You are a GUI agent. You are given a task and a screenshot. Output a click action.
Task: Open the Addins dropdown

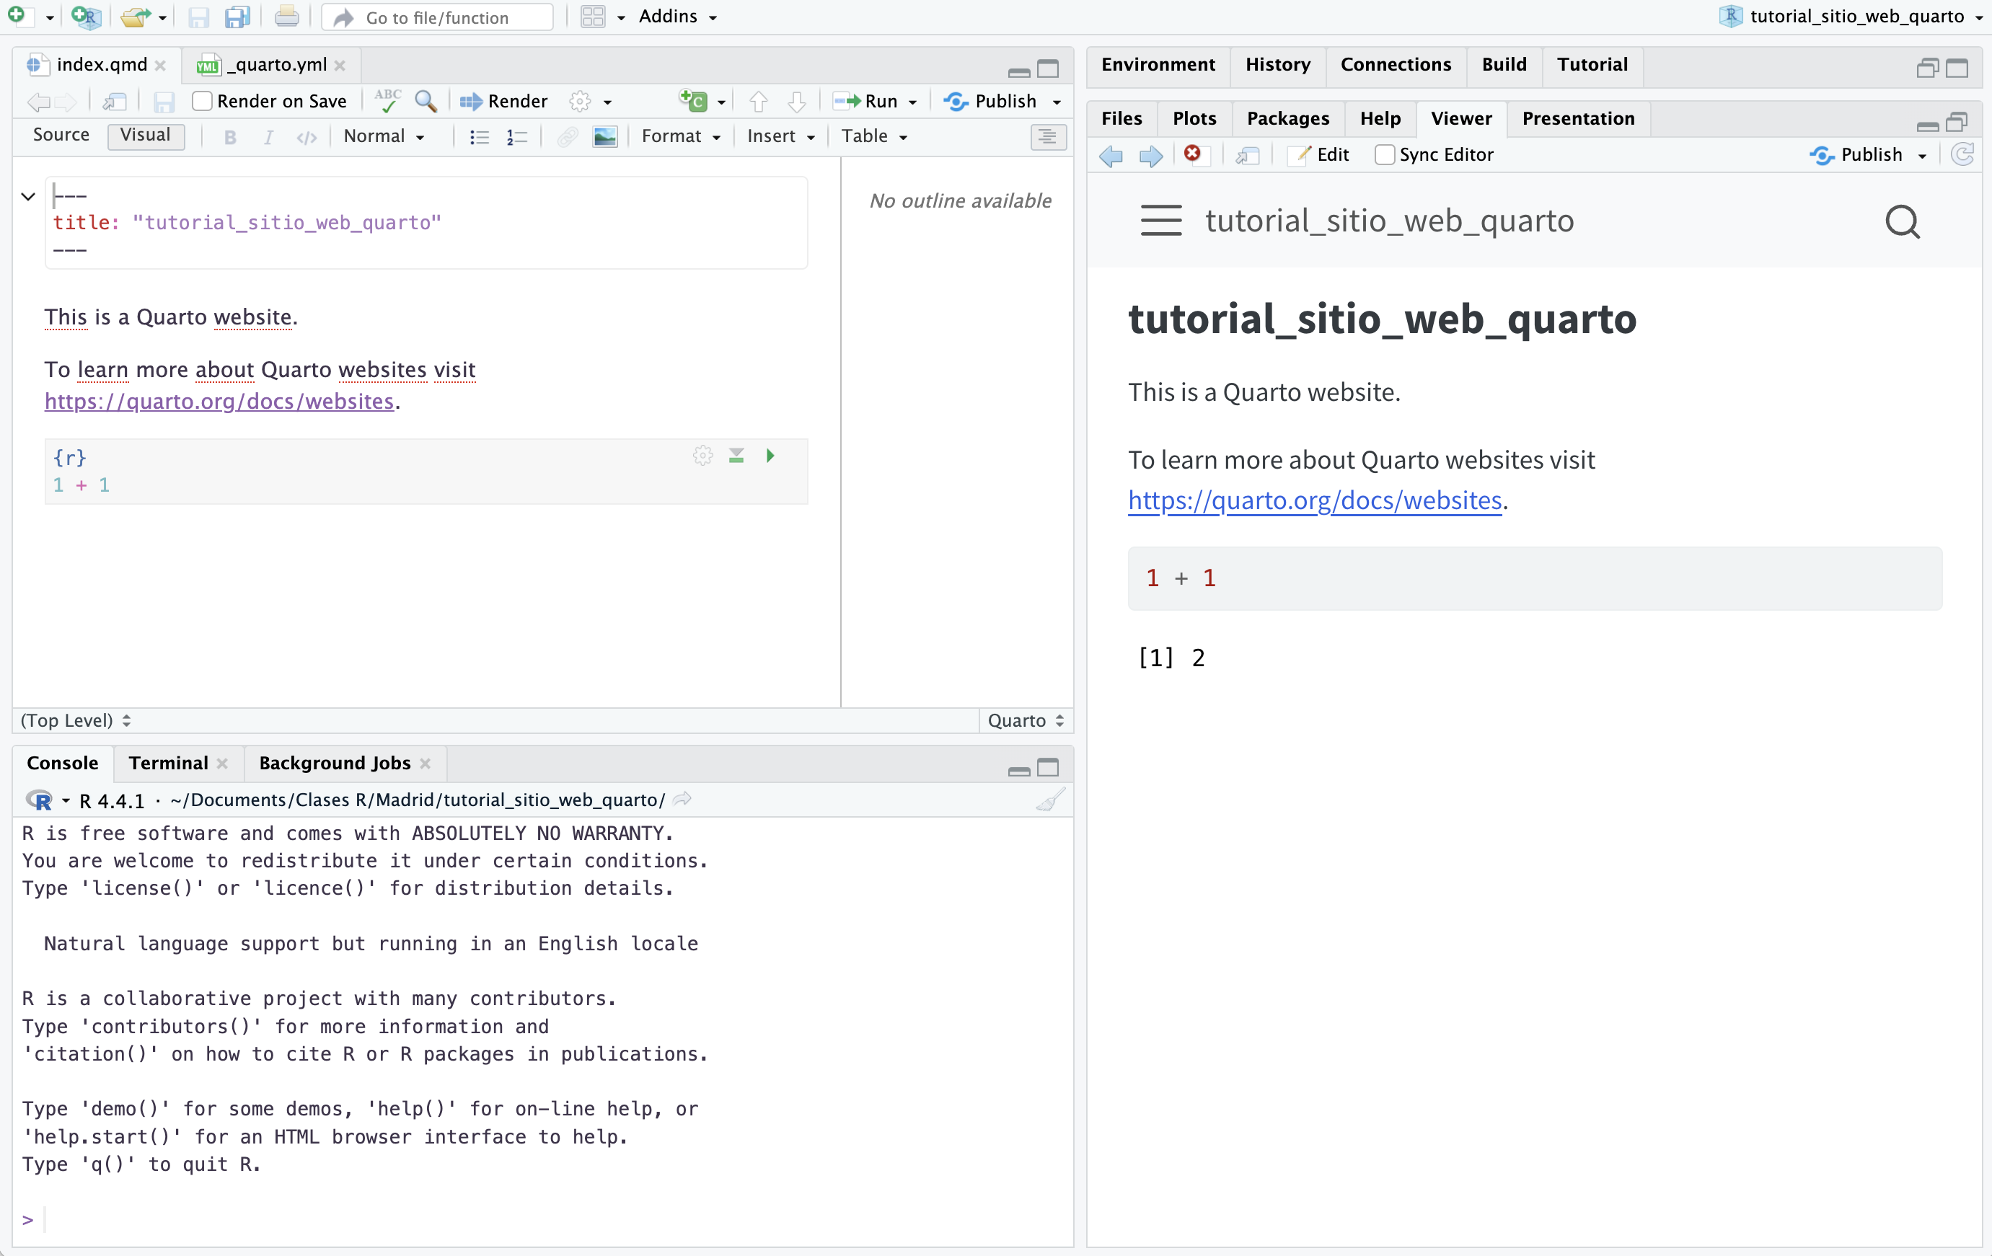677,17
